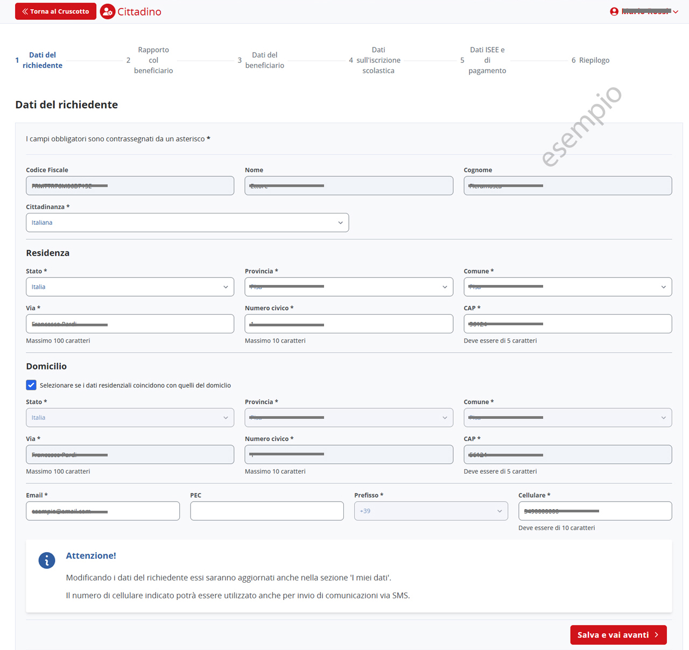Open the Residenza Comune dropdown
689x650 pixels.
(567, 287)
